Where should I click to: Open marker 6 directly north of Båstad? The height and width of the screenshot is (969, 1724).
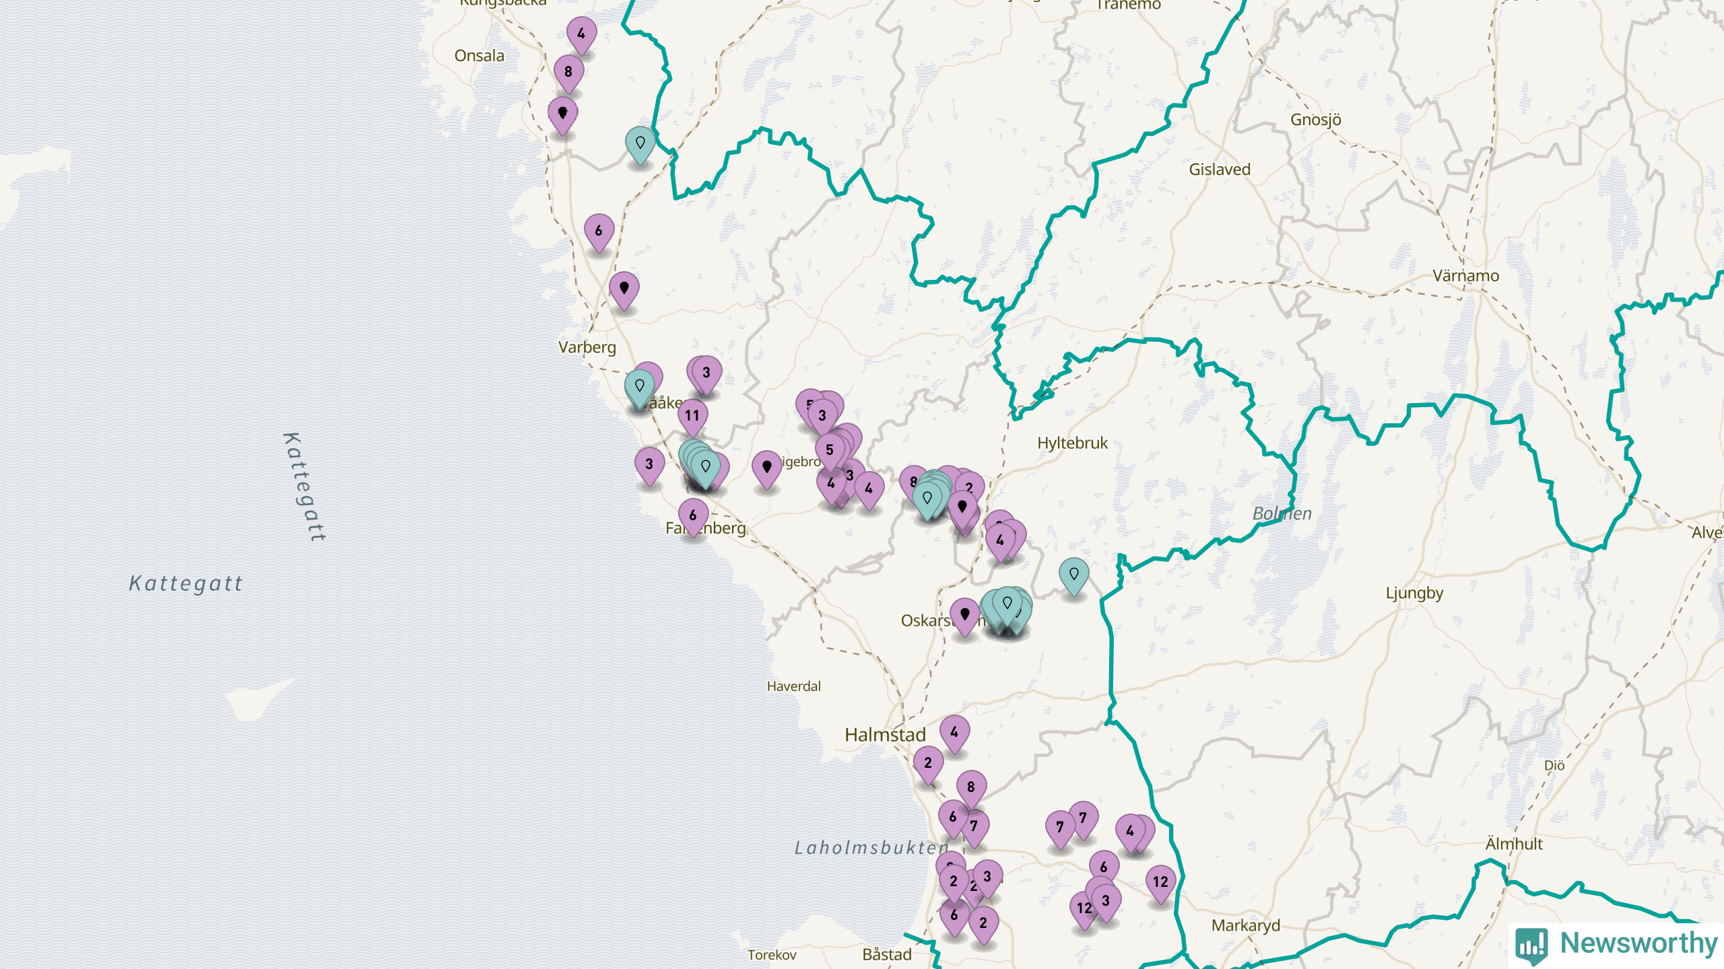954,917
